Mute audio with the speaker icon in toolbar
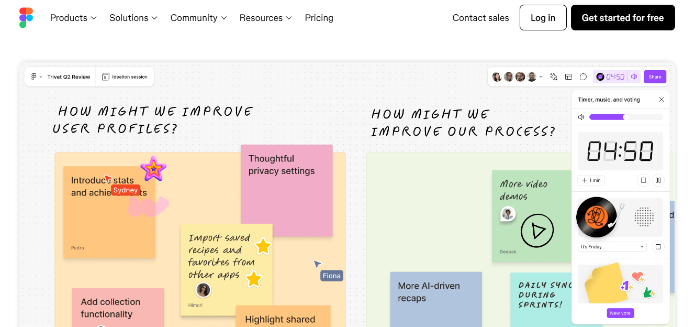 [x=634, y=77]
